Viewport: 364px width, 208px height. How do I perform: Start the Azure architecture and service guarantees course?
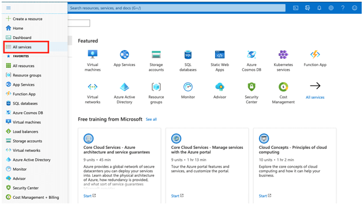tap(89, 196)
